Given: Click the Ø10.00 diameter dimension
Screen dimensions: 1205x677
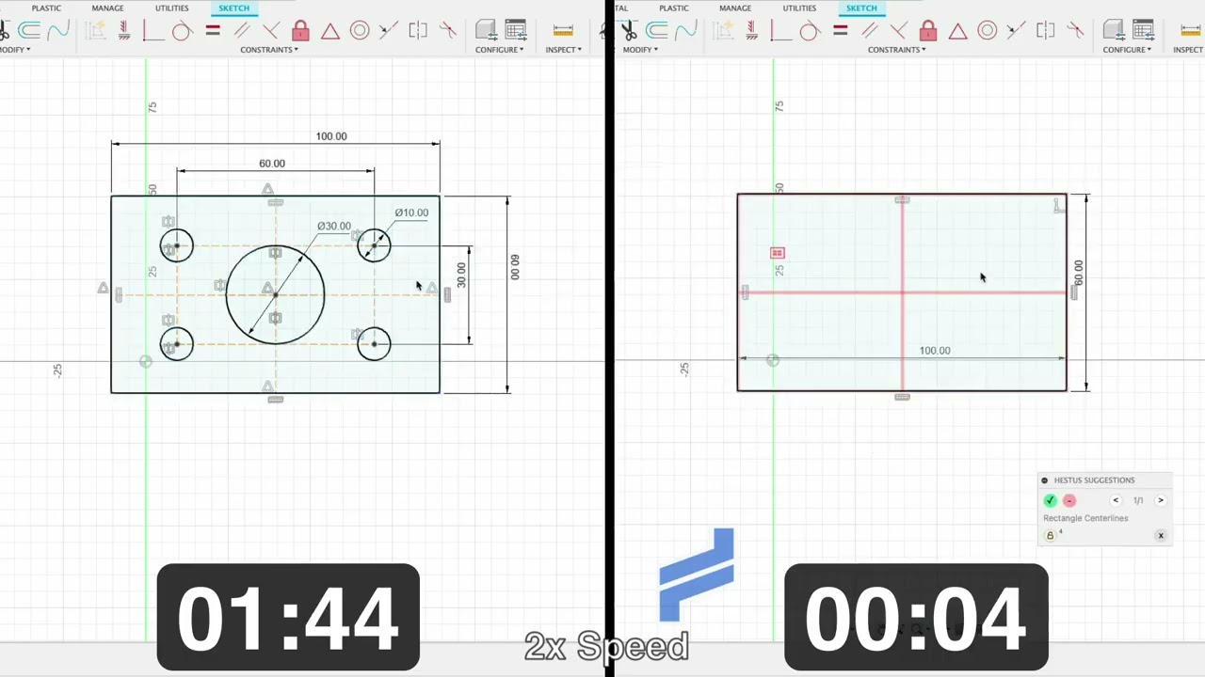Looking at the screenshot, I should [x=411, y=213].
